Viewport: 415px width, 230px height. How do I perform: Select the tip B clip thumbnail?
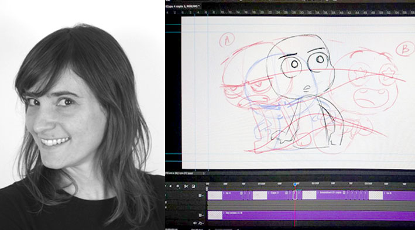[x=376, y=195]
